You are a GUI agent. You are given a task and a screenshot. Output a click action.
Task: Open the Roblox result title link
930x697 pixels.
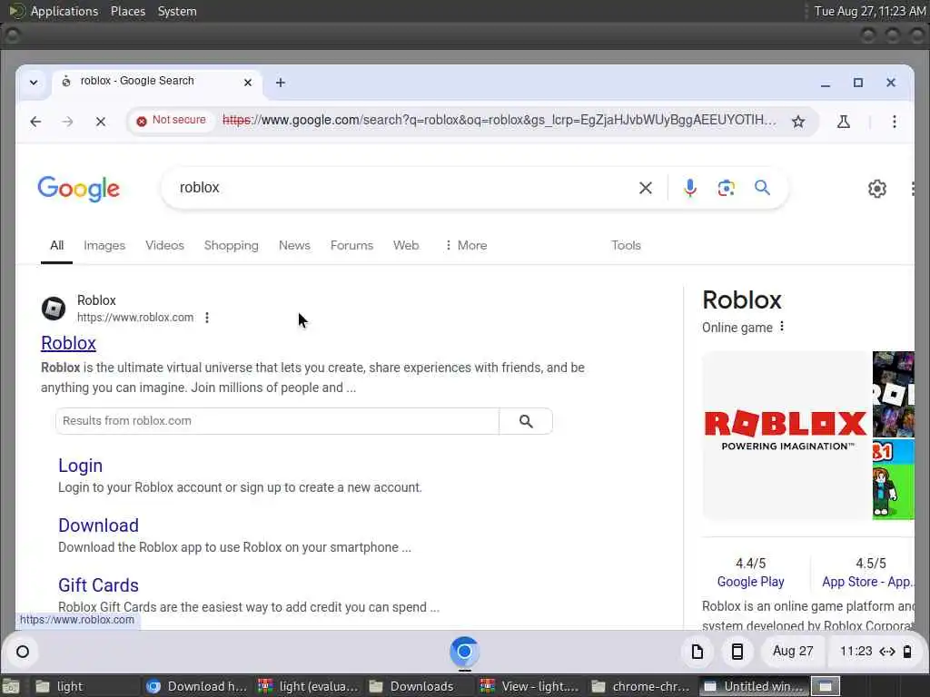(x=68, y=343)
